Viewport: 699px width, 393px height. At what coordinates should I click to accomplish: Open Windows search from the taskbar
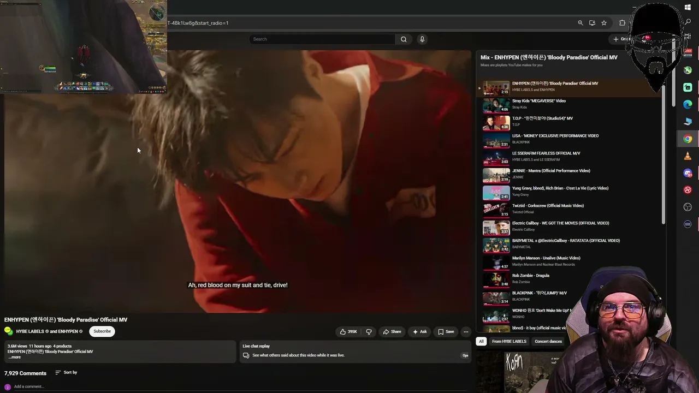tap(688, 22)
